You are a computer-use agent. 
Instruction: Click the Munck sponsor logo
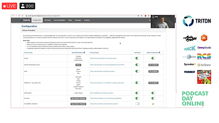coord(190,48)
